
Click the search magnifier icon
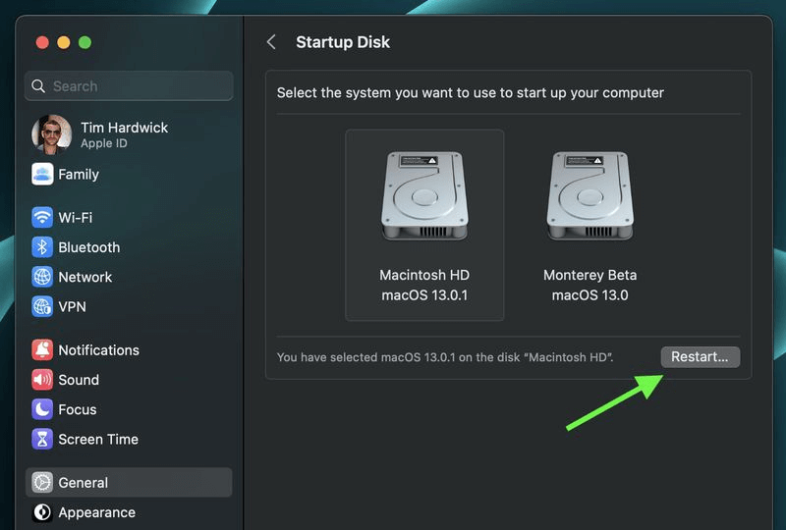(x=38, y=86)
